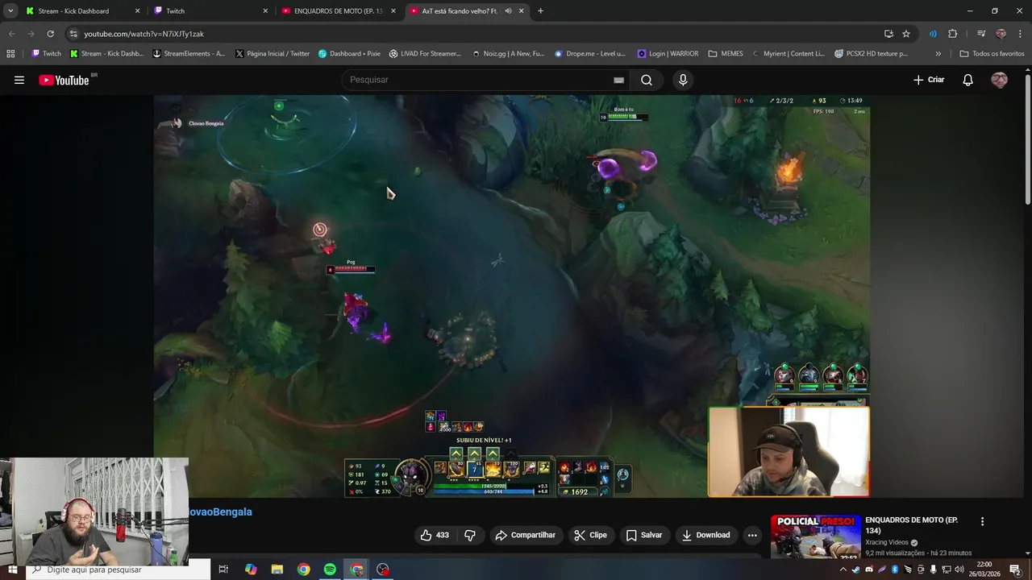This screenshot has width=1032, height=580.
Task: Click on the video player area
Action: [512, 296]
